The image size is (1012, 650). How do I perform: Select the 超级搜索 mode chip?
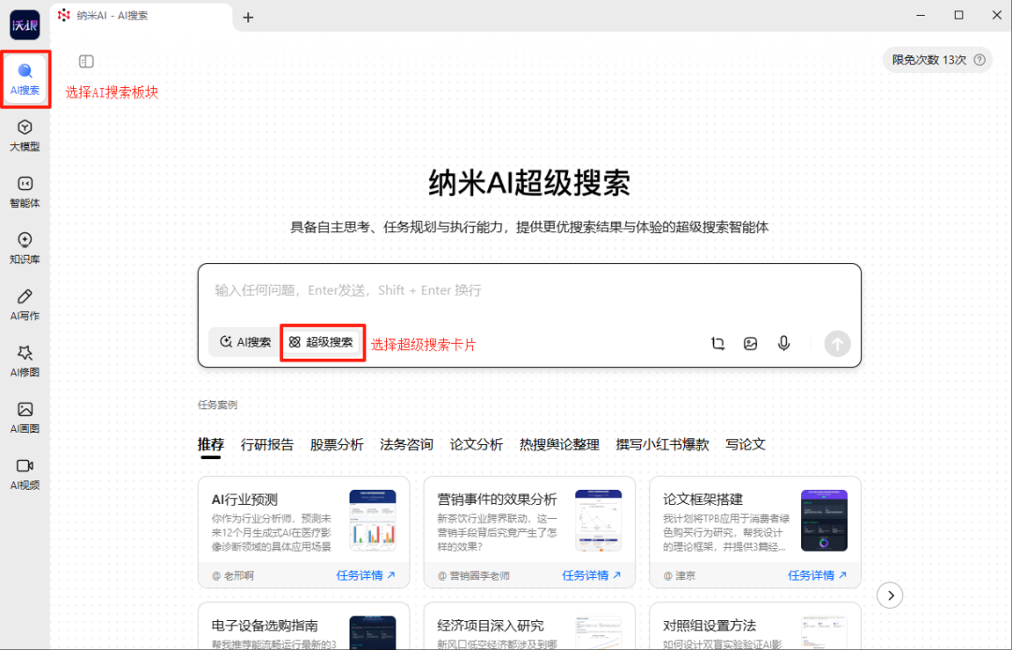[x=321, y=342]
